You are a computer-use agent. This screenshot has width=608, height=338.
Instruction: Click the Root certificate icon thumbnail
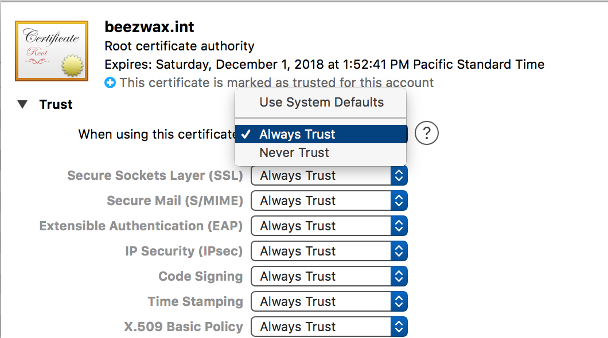pyautogui.click(x=51, y=50)
